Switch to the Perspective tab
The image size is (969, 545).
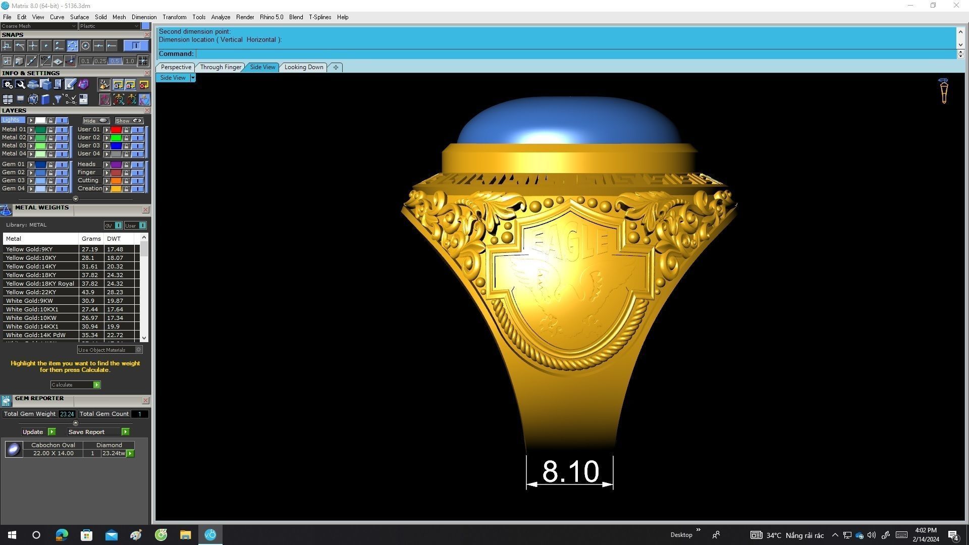(x=176, y=67)
